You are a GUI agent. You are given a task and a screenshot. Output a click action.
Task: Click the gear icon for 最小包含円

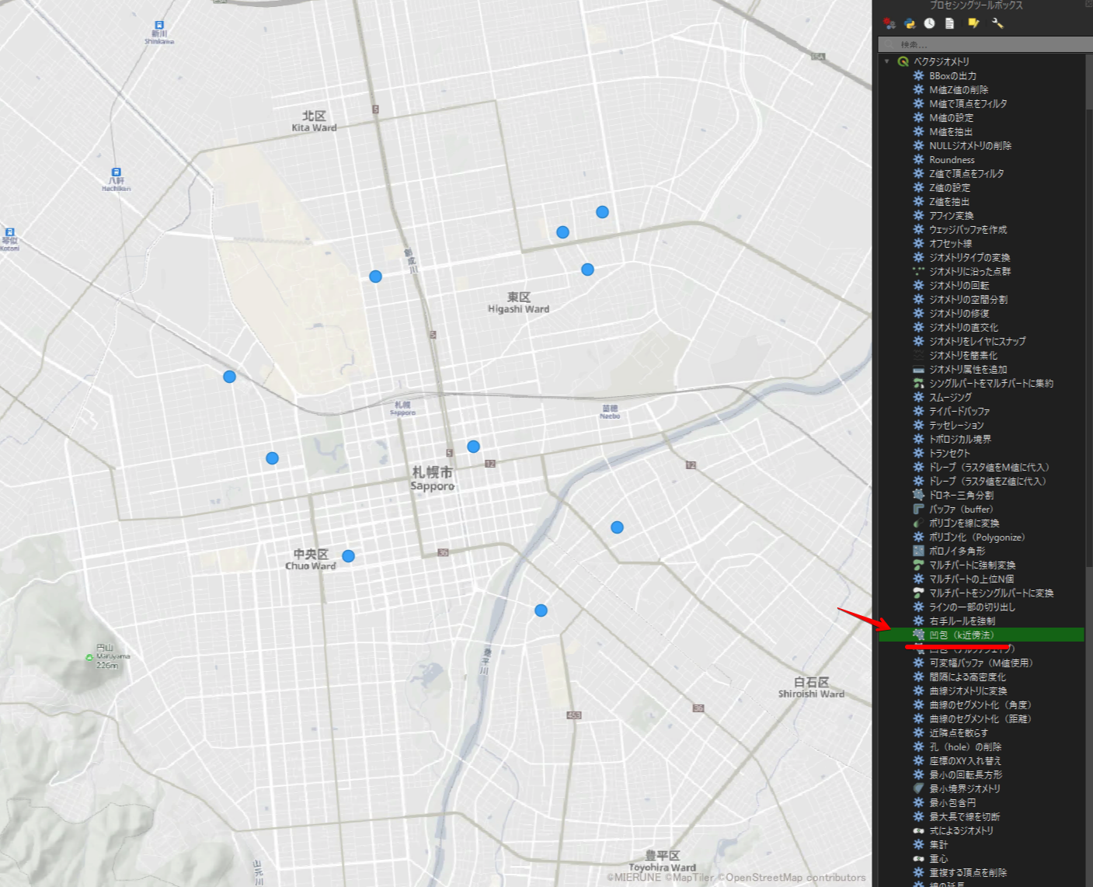tap(918, 802)
